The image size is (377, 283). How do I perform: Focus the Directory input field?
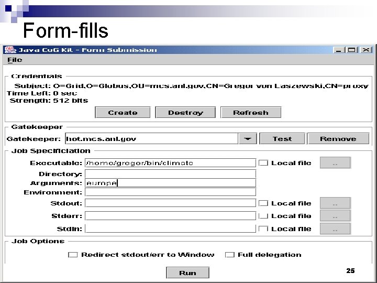171,174
